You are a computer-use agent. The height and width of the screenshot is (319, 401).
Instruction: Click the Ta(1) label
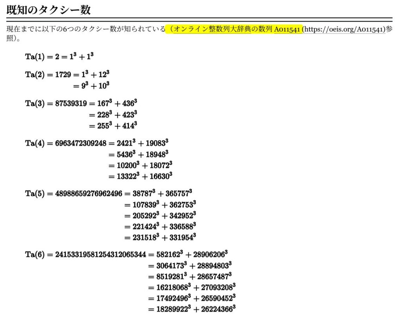click(x=35, y=56)
